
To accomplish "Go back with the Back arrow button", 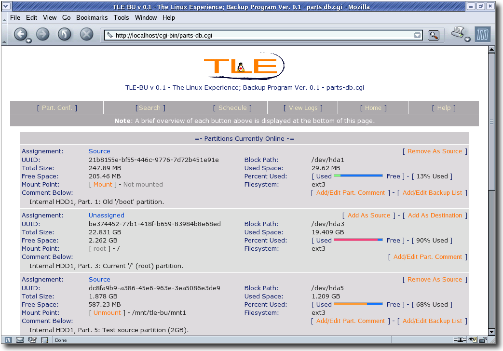I will (x=21, y=34).
